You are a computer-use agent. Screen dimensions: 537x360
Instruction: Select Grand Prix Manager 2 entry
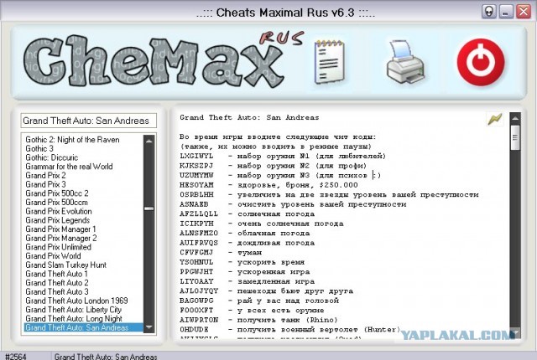(61, 238)
